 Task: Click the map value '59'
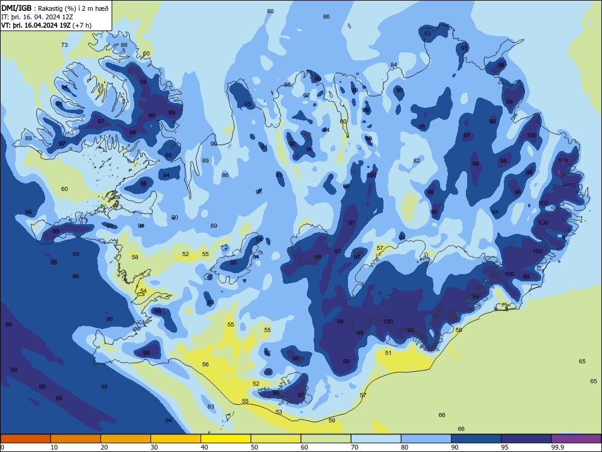coord(332,421)
